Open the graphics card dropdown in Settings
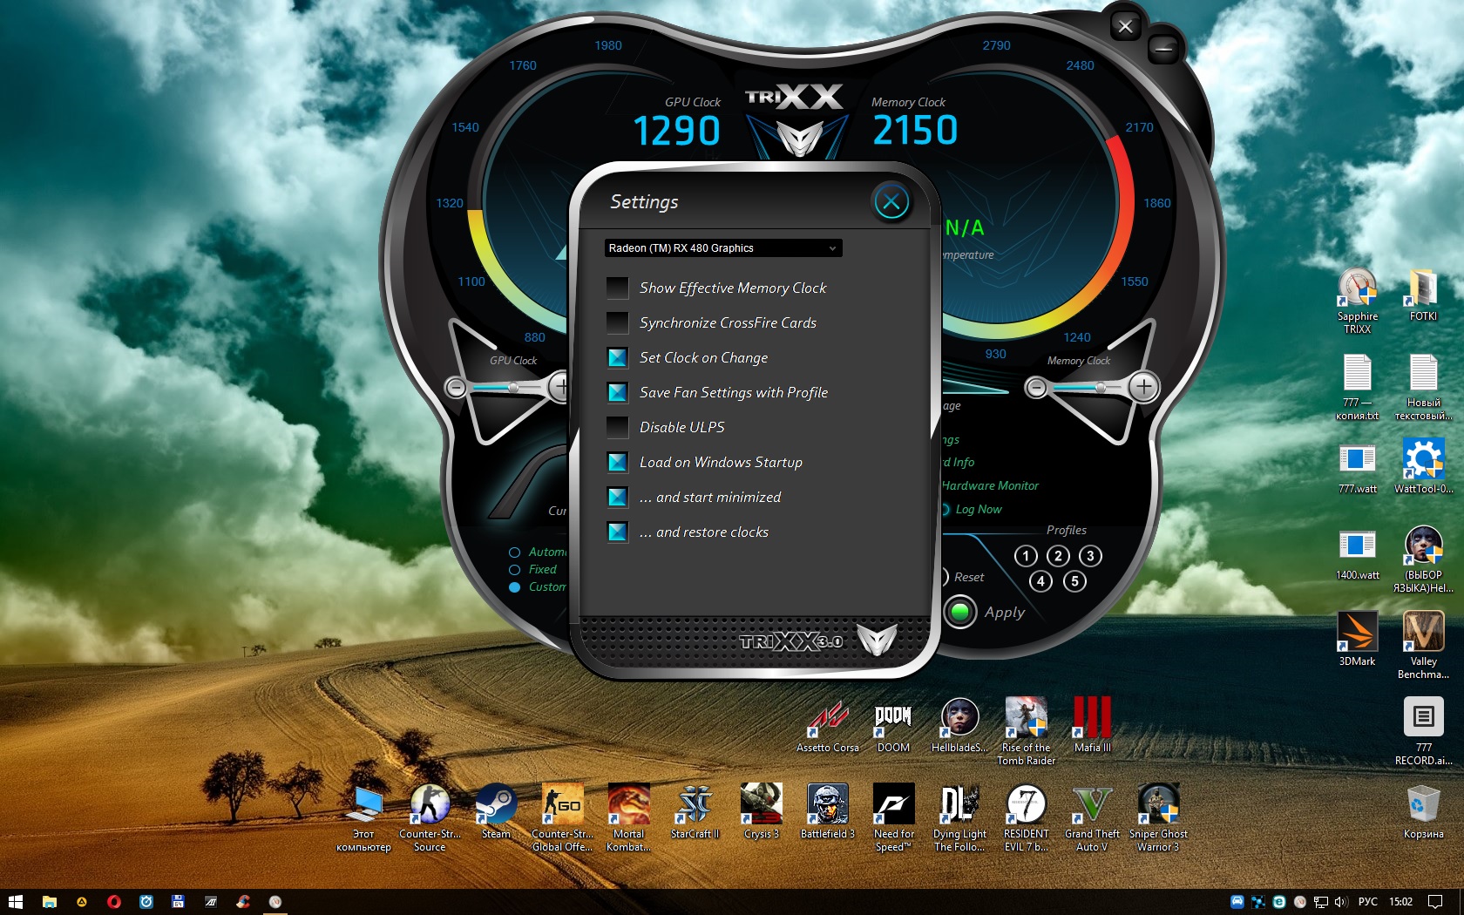1464x915 pixels. point(723,248)
